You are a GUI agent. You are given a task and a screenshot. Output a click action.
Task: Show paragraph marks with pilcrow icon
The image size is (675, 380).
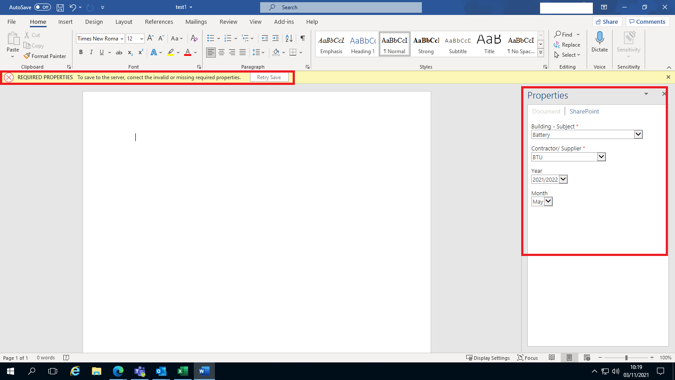(x=303, y=38)
